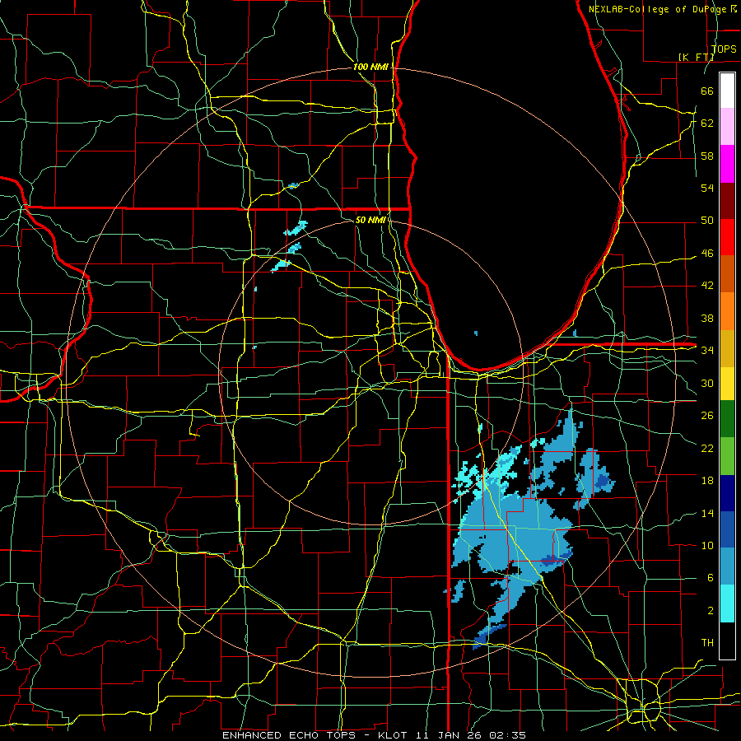Click the legend value 38
Image resolution: width=741 pixels, height=741 pixels.
[707, 318]
